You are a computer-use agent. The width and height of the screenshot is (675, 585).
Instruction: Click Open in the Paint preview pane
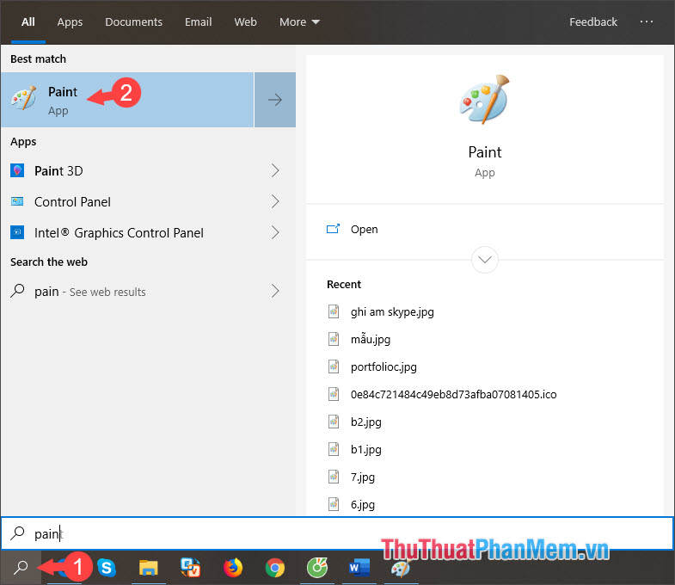364,230
